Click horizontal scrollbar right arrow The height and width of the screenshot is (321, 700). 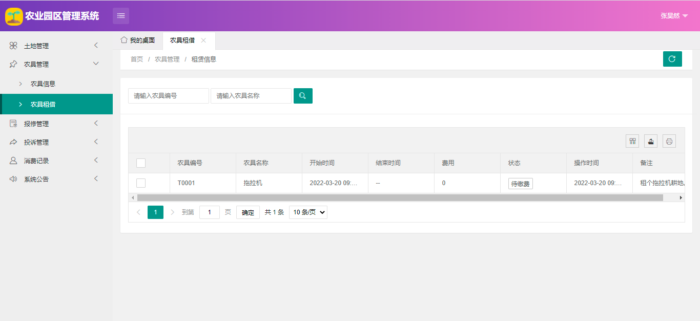click(681, 197)
